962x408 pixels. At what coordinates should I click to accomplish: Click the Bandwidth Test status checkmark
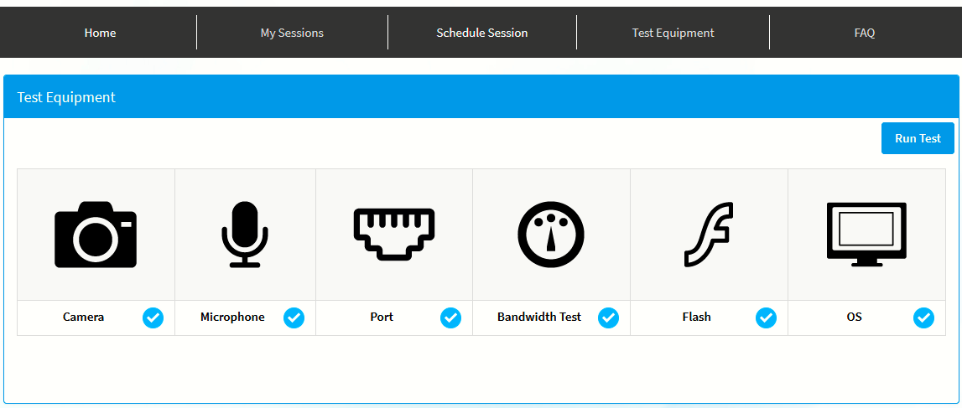[608, 318]
